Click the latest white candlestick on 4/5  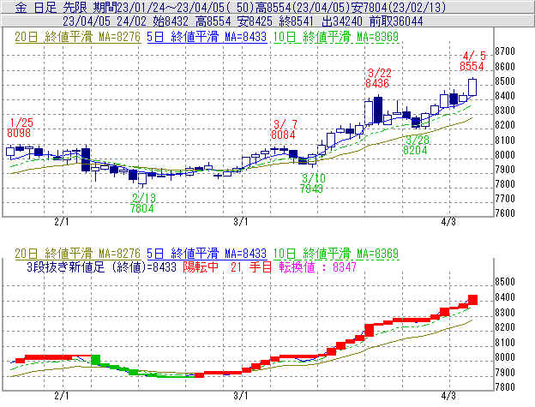coord(472,87)
